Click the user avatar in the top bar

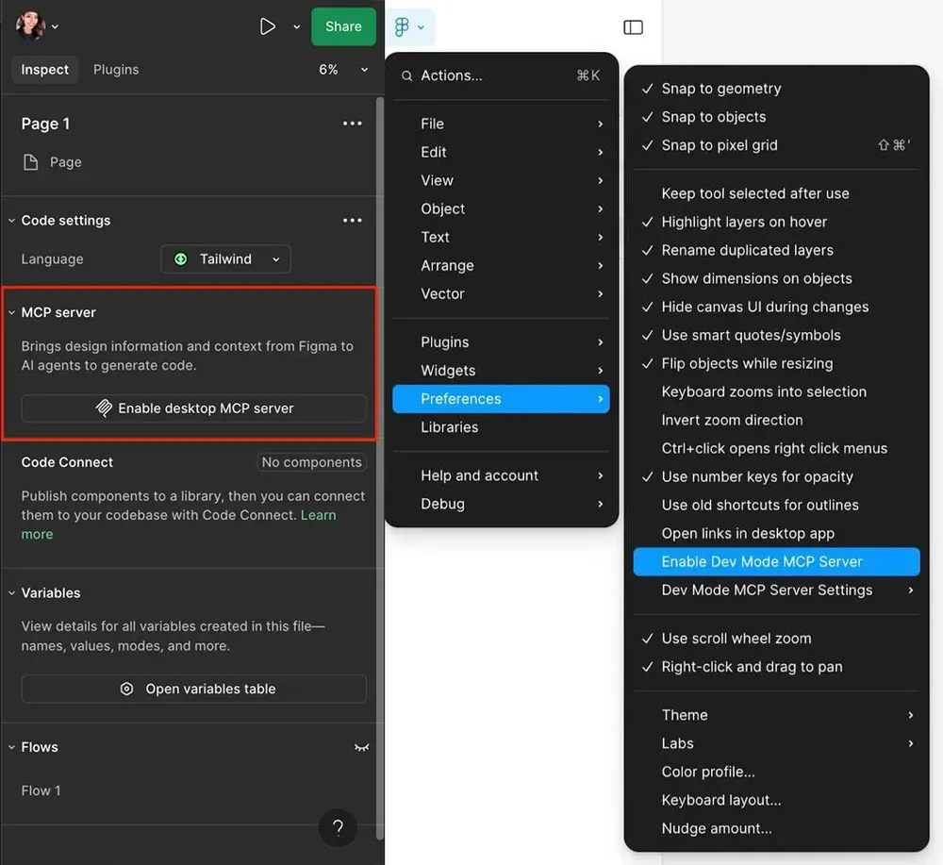(30, 25)
